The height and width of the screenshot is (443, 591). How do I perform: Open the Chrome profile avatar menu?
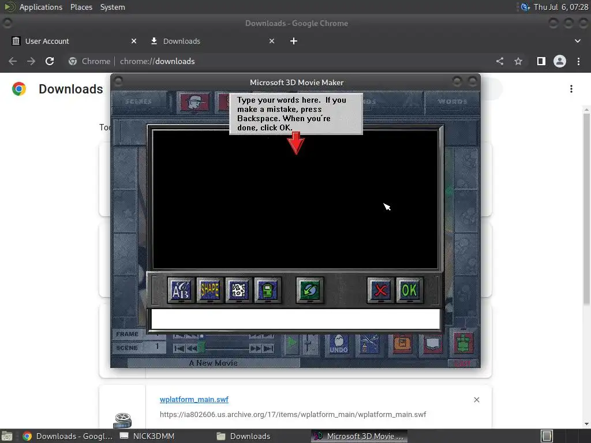coord(560,61)
